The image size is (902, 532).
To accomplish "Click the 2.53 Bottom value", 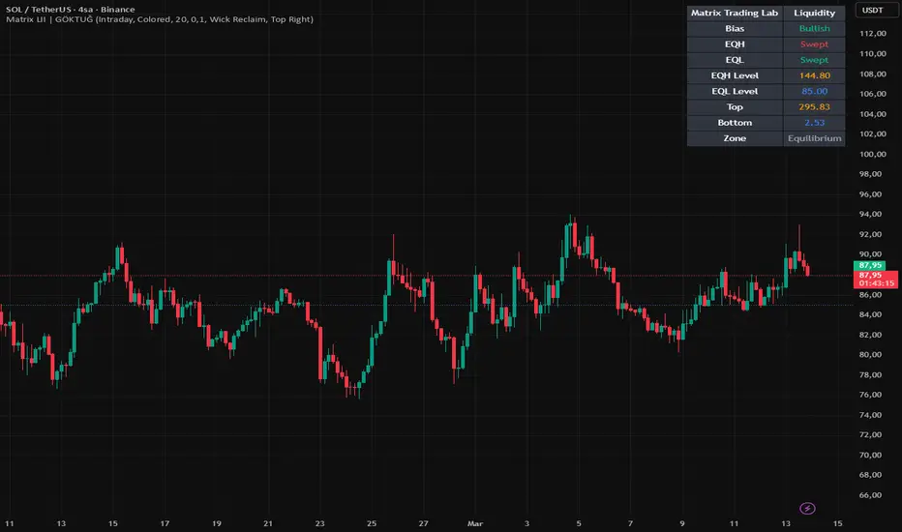I will click(814, 123).
